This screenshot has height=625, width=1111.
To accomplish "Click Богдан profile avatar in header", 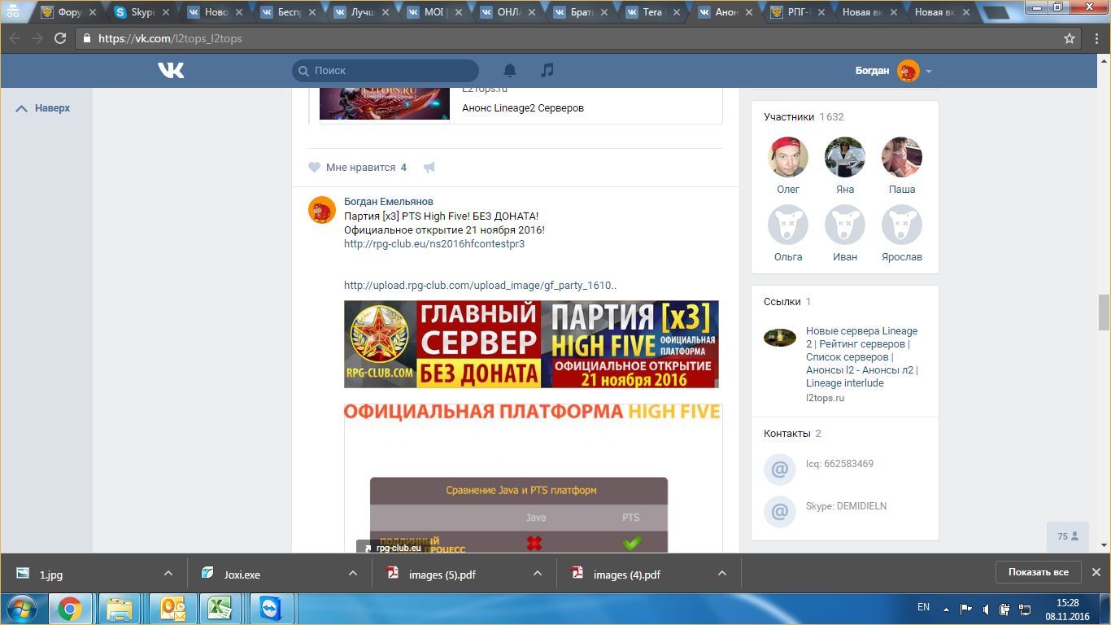I will [908, 71].
